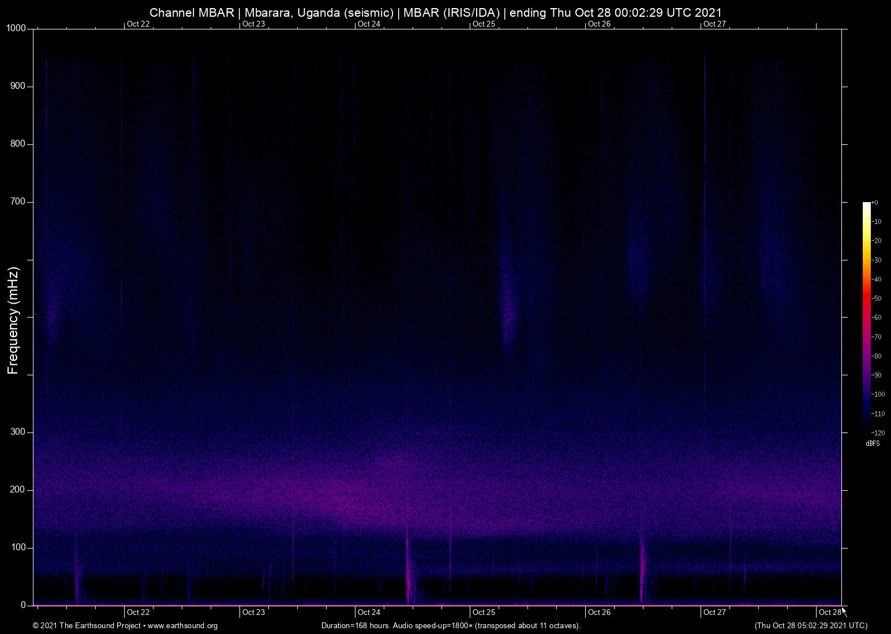Viewport: 891px width, 634px height.
Task: Click the dBFS label under the color scale
Action: (873, 443)
